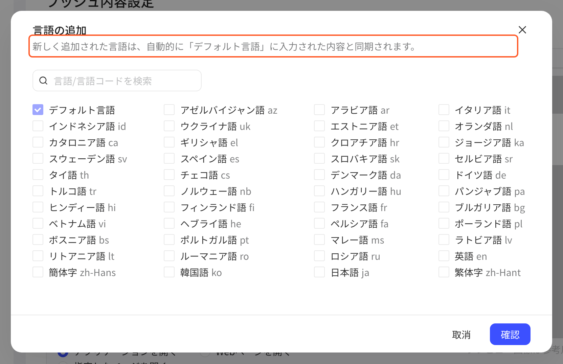Enable the ポルトガル語 pt checkbox
Viewport: 563px width, 364px height.
coord(169,240)
